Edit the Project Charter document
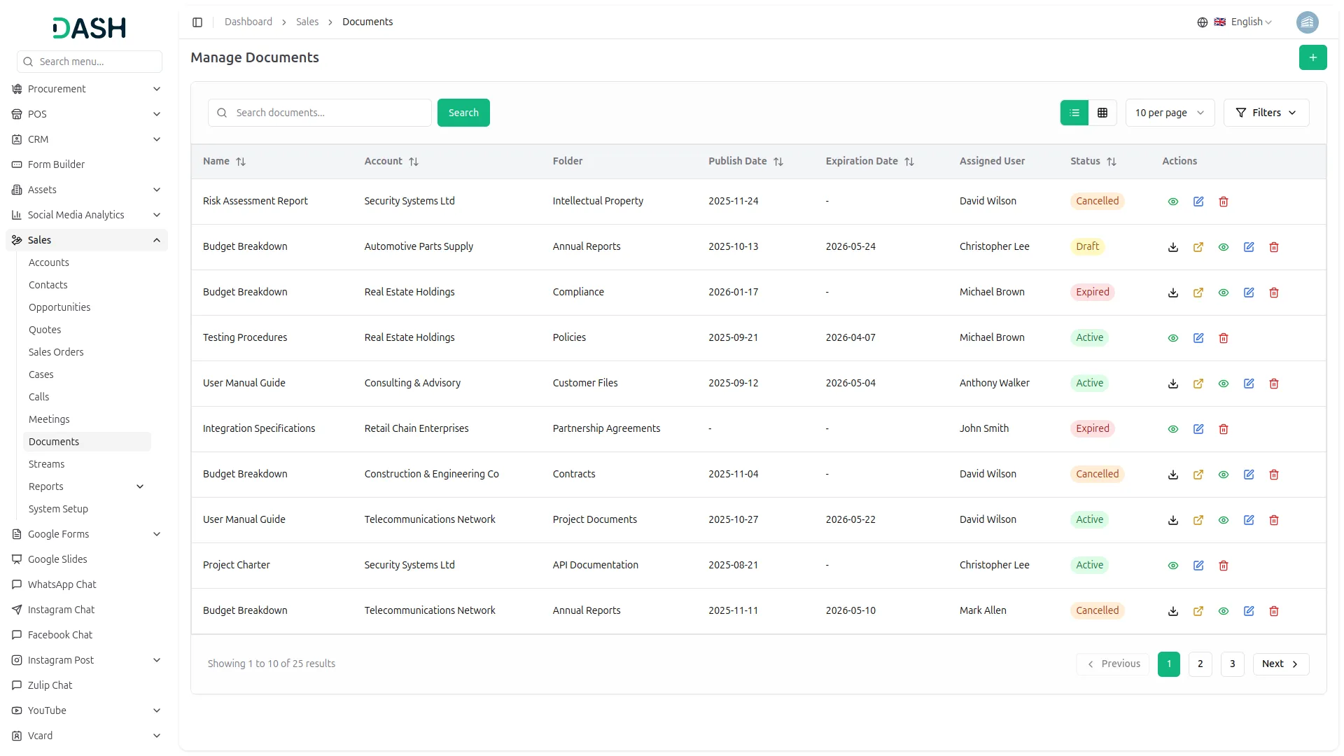Screen dimensions: 1344x756 [x=1198, y=566]
